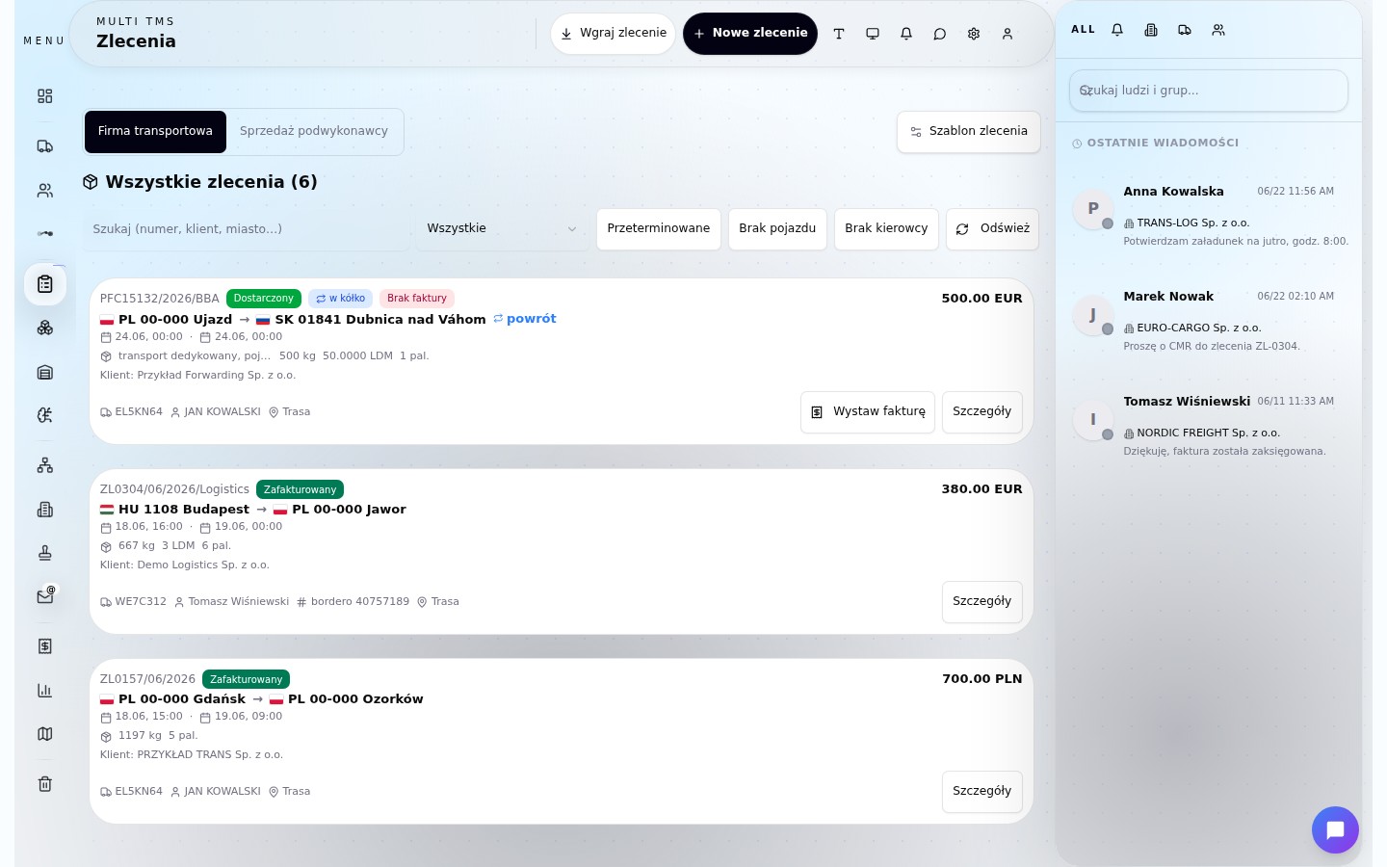Focus the Szukaj ludzi i grup search field

click(x=1209, y=91)
